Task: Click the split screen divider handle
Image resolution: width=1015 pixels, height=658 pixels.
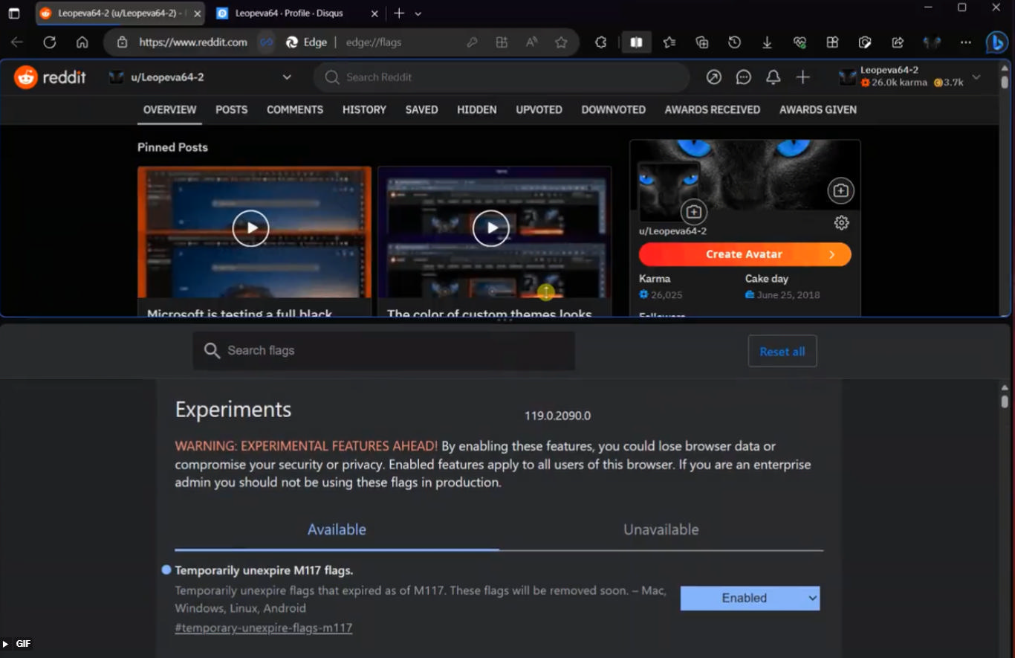Action: click(x=505, y=320)
